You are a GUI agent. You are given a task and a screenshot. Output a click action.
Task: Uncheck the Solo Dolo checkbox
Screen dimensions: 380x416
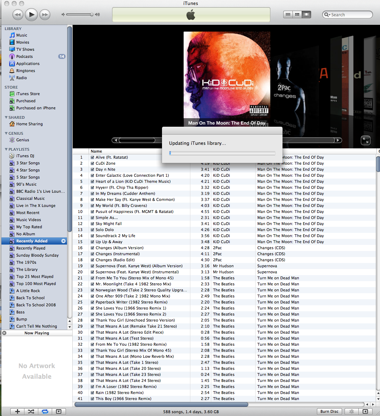click(x=93, y=230)
